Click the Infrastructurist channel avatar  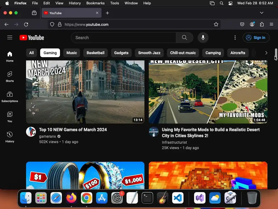point(154,132)
